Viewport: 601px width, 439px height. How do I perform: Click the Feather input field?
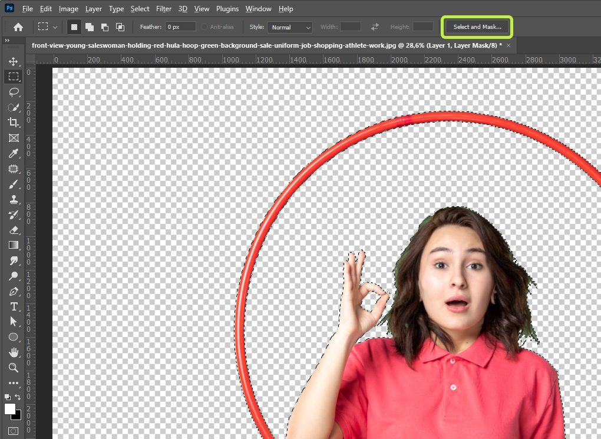pyautogui.click(x=180, y=27)
